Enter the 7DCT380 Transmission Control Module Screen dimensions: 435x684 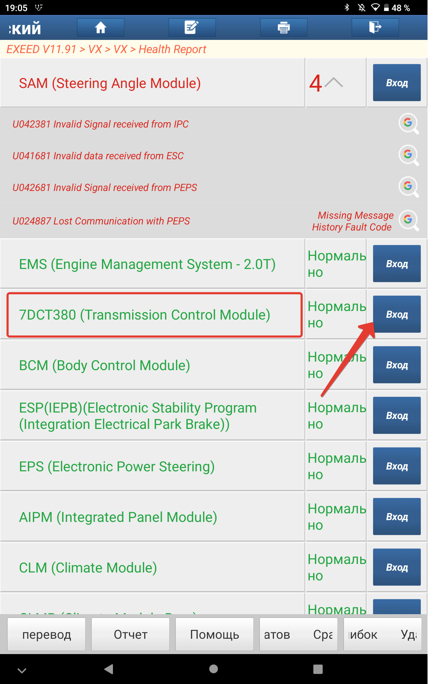(397, 314)
